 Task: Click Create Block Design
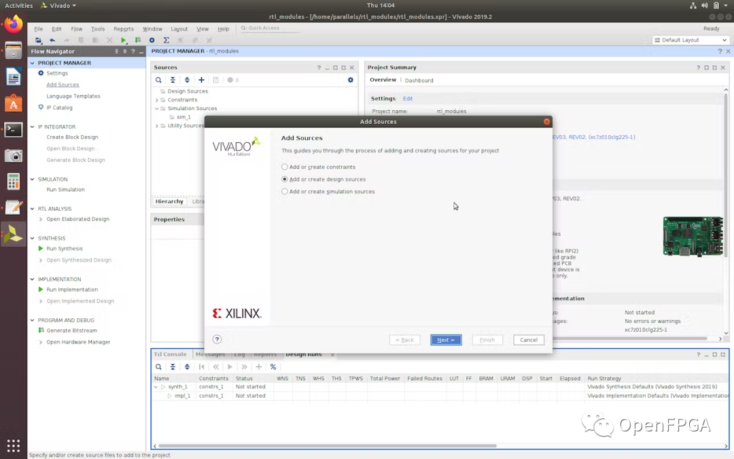pyautogui.click(x=72, y=137)
